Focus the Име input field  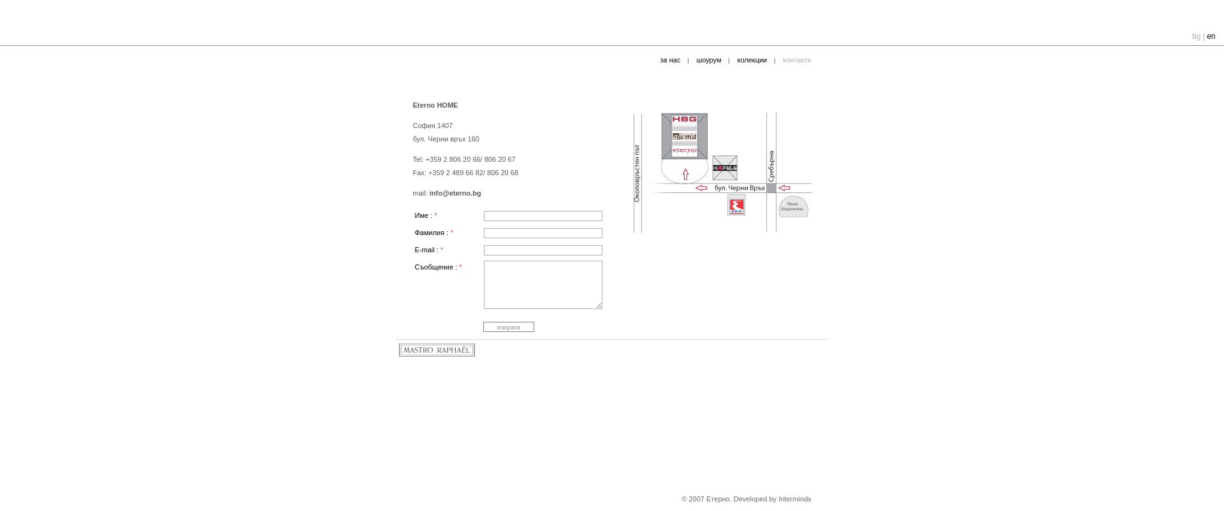543,216
